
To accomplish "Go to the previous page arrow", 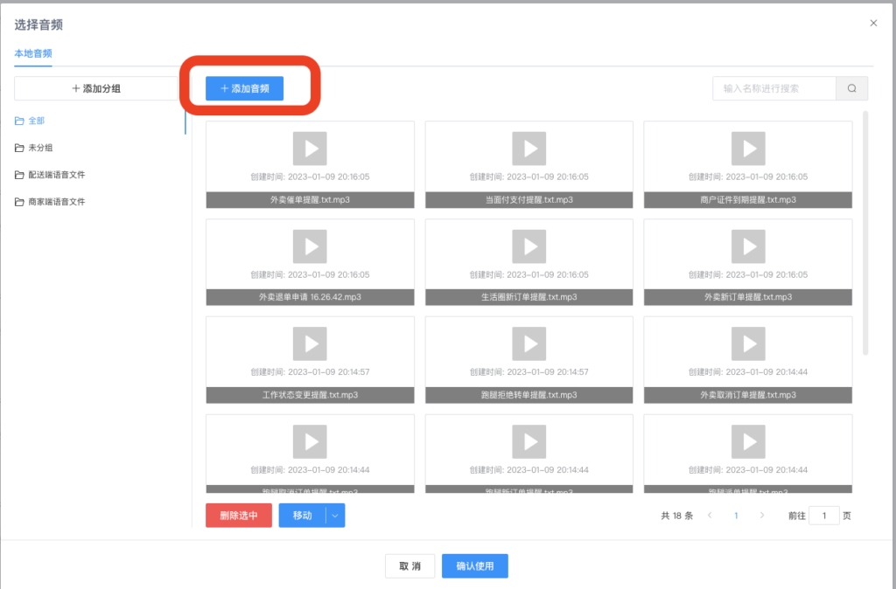I will click(x=709, y=516).
